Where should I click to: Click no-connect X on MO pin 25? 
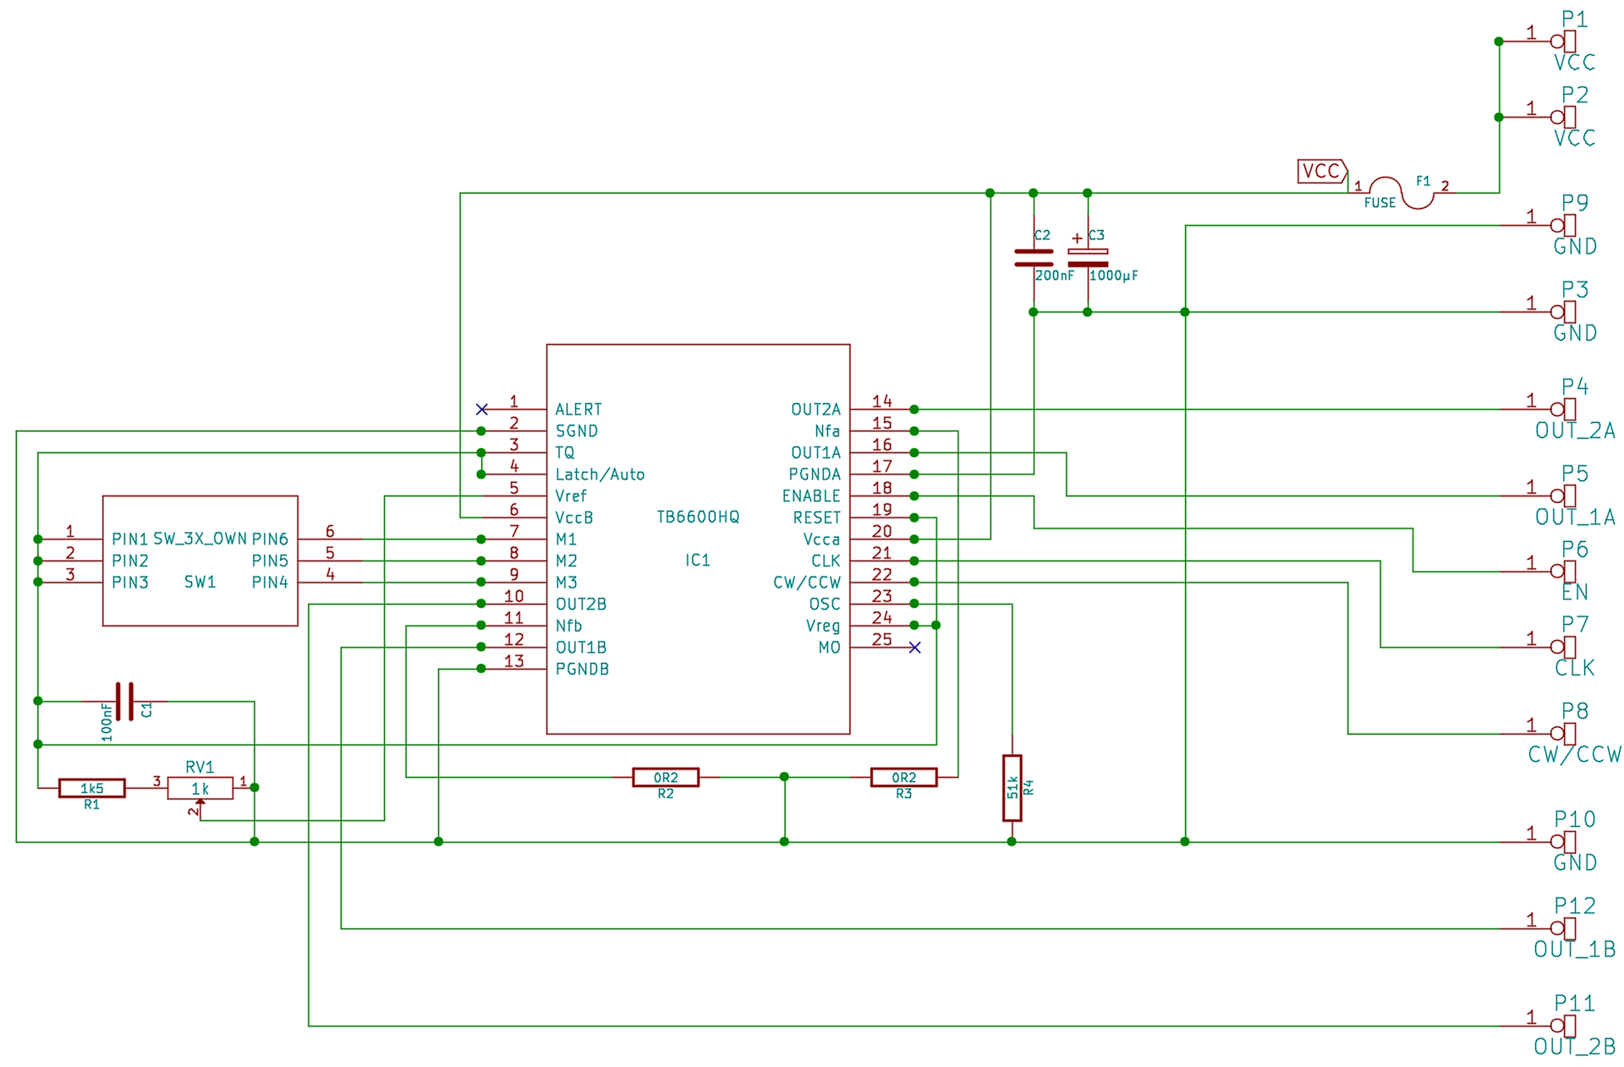(914, 648)
